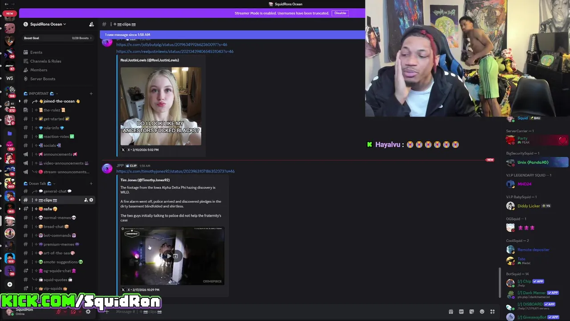Viewport: 570px width, 321px height.
Task: Select nsfw channel
Action: [x=58, y=209]
